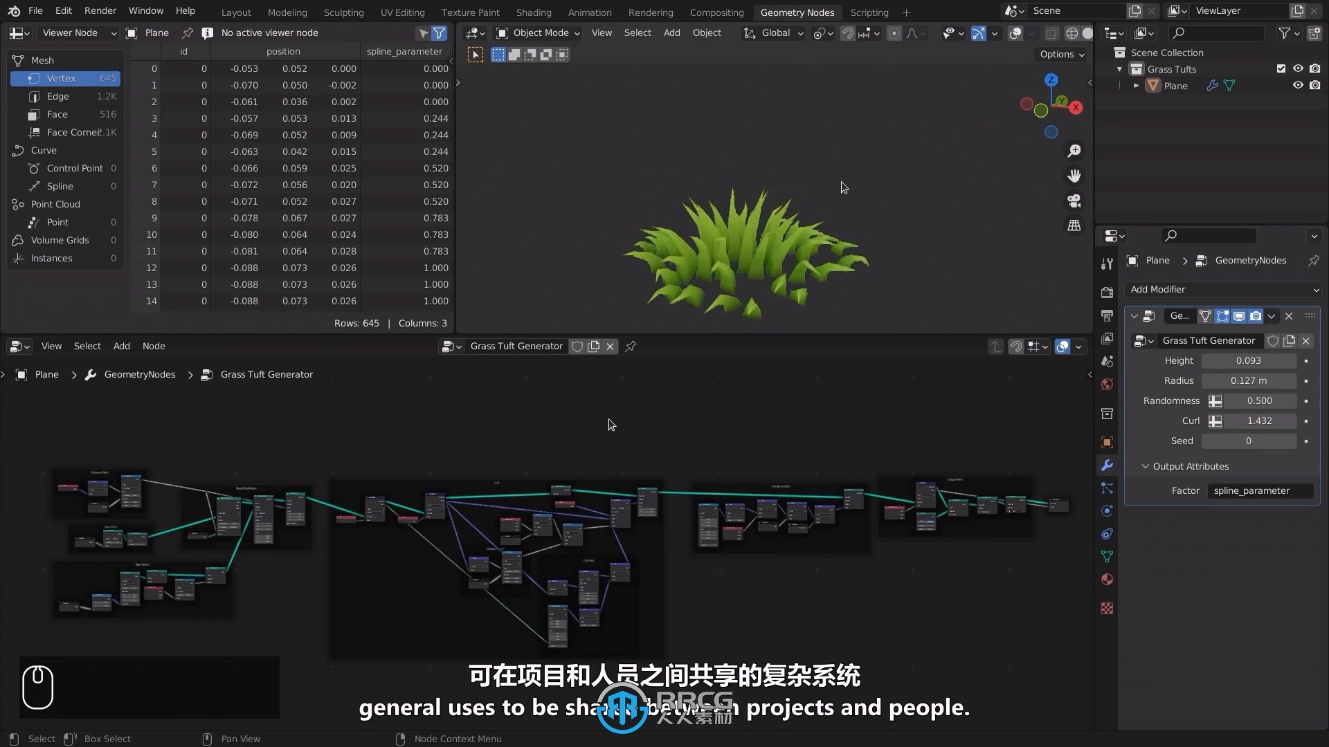Toggle visibility of Grass Tufts collection
The image size is (1329, 747).
click(x=1297, y=68)
